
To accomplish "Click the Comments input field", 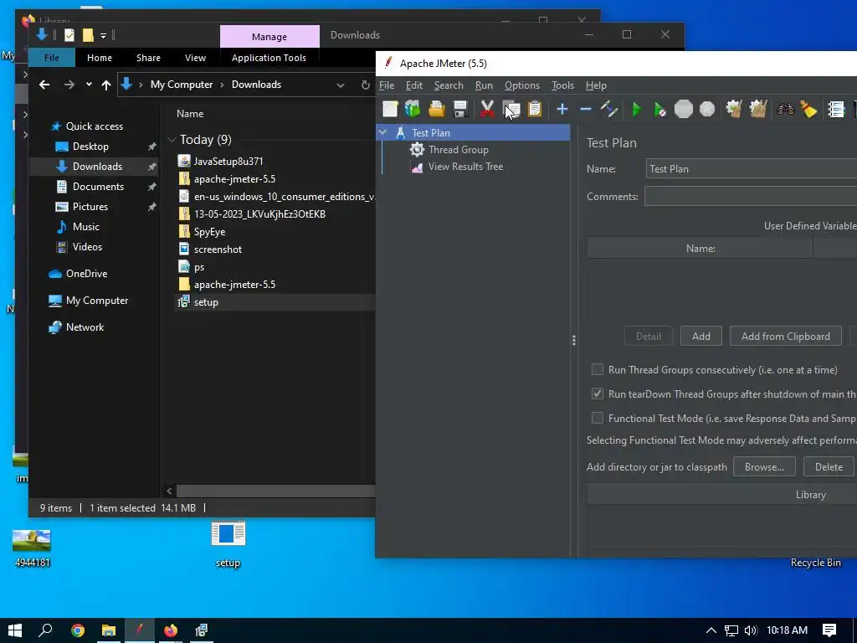I will (x=751, y=196).
